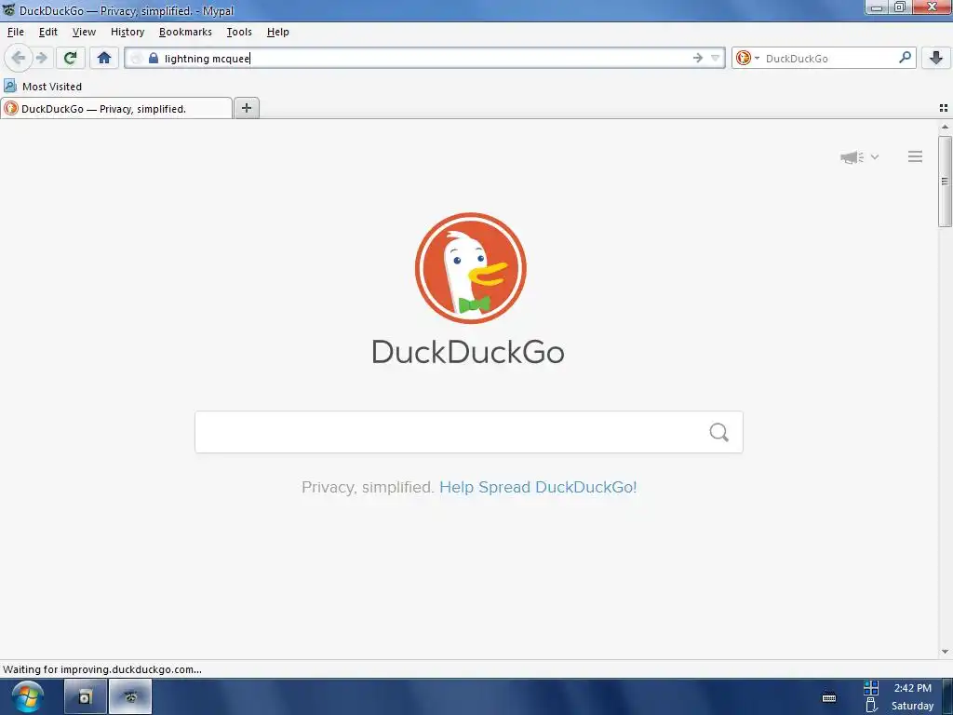Click the Show desktop strip
953x715 pixels.
947,696
